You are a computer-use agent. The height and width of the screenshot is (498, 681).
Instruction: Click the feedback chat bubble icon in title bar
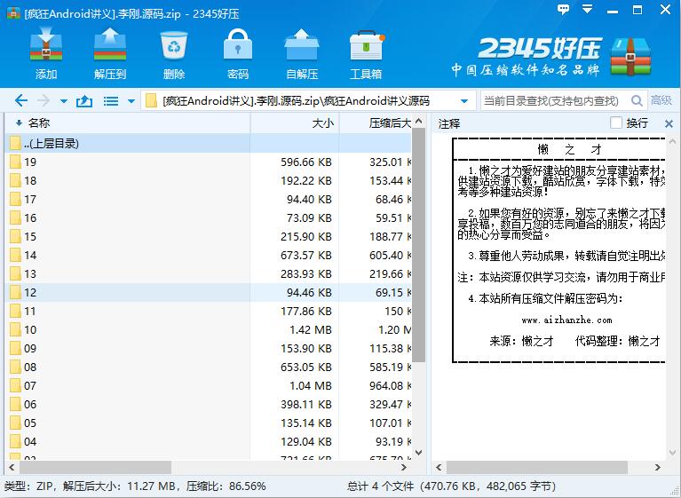point(563,9)
